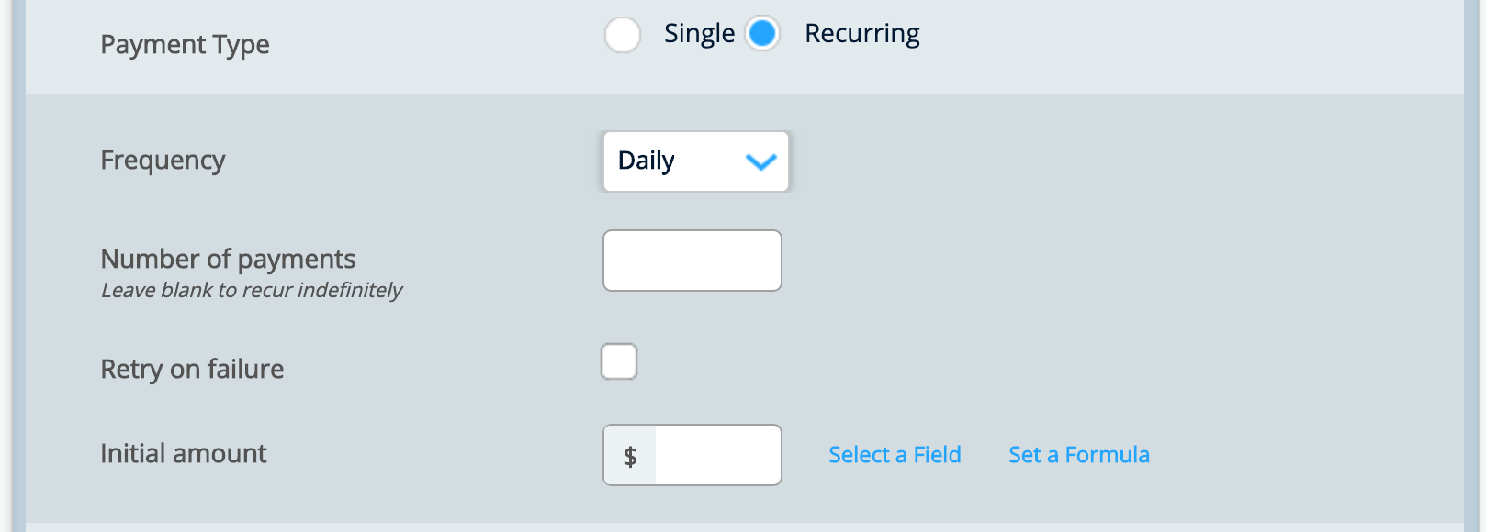The image size is (1486, 532).
Task: Toggle the empty checkbox beside Retry on failure
Action: point(619,361)
